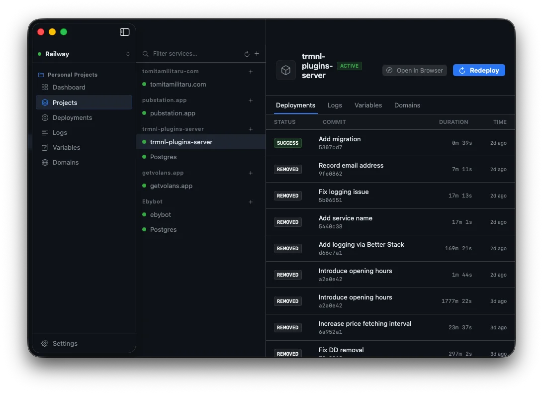
Task: Open Variables in the sidebar
Action: click(x=66, y=147)
